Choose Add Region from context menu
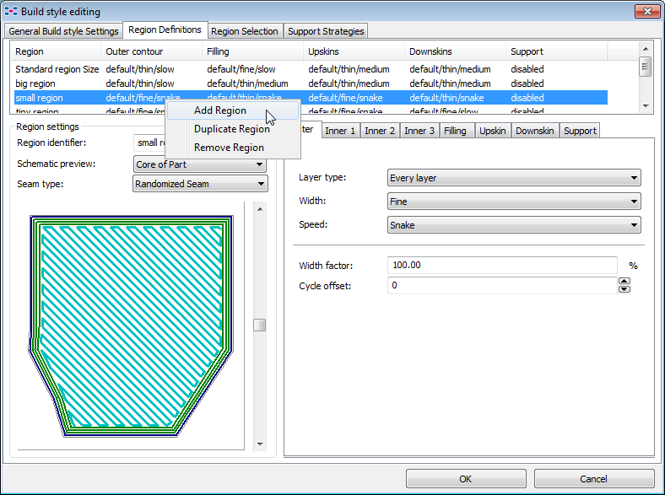Viewport: 665px width, 495px height. tap(220, 110)
